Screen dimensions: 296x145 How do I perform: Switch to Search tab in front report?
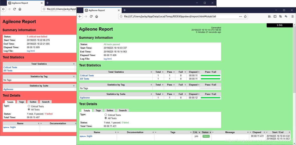pyautogui.click(x=123, y=110)
